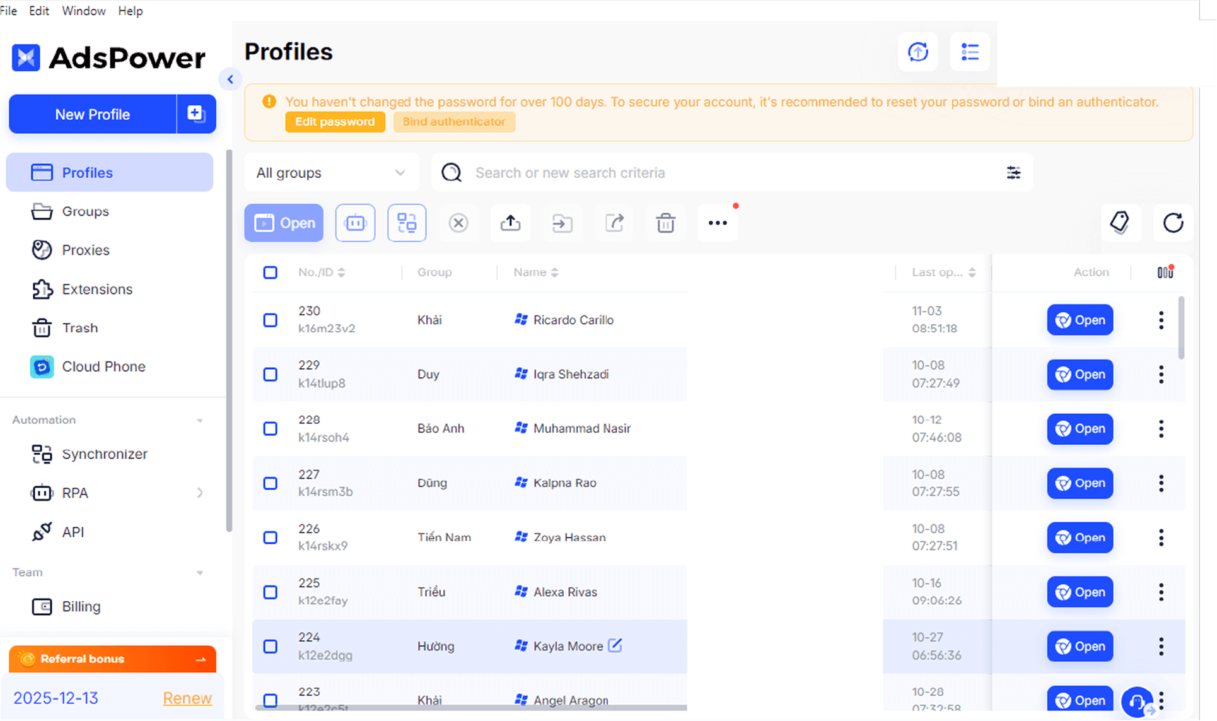
Task: Toggle the select-all header checkbox
Action: pyautogui.click(x=270, y=273)
